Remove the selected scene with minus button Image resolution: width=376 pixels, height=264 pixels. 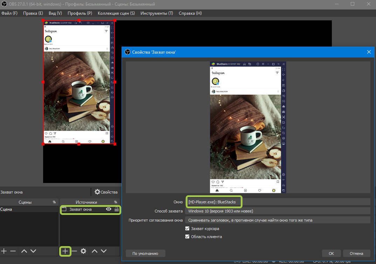[x=13, y=251]
